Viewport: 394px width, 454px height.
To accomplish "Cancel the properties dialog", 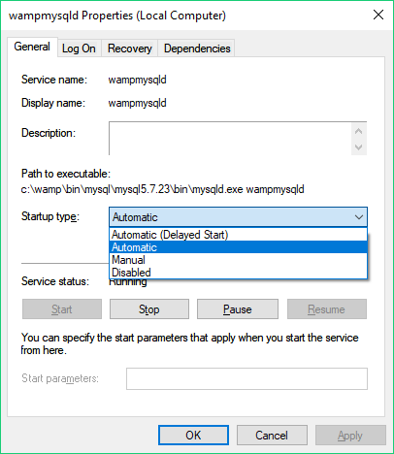I will click(272, 436).
